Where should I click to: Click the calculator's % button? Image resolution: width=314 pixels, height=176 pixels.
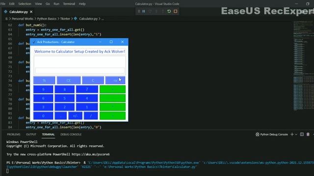[44, 80]
